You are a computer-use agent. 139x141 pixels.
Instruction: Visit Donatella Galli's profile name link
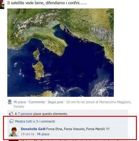point(33,129)
